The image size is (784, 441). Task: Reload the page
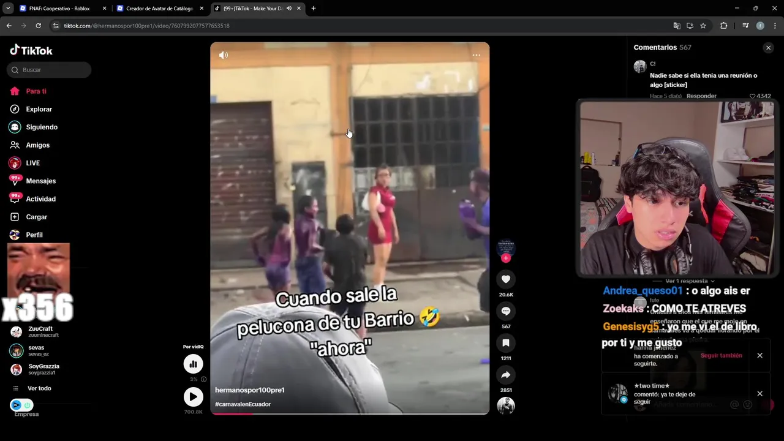(x=38, y=26)
